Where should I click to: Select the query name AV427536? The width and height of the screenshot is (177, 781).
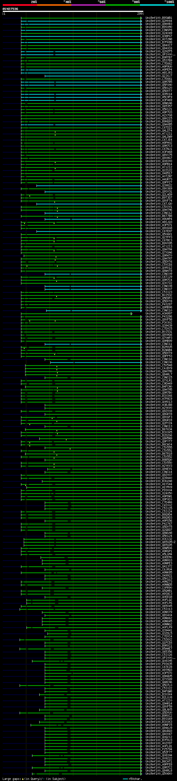click(10, 9)
